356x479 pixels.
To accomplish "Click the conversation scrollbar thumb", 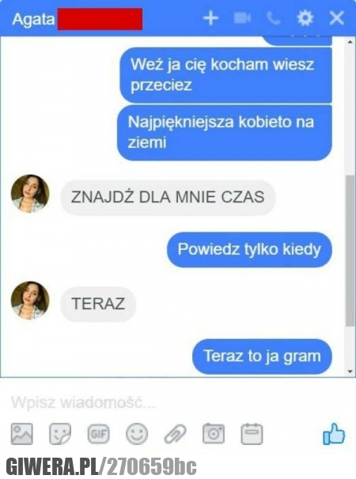I will click(x=350, y=251).
